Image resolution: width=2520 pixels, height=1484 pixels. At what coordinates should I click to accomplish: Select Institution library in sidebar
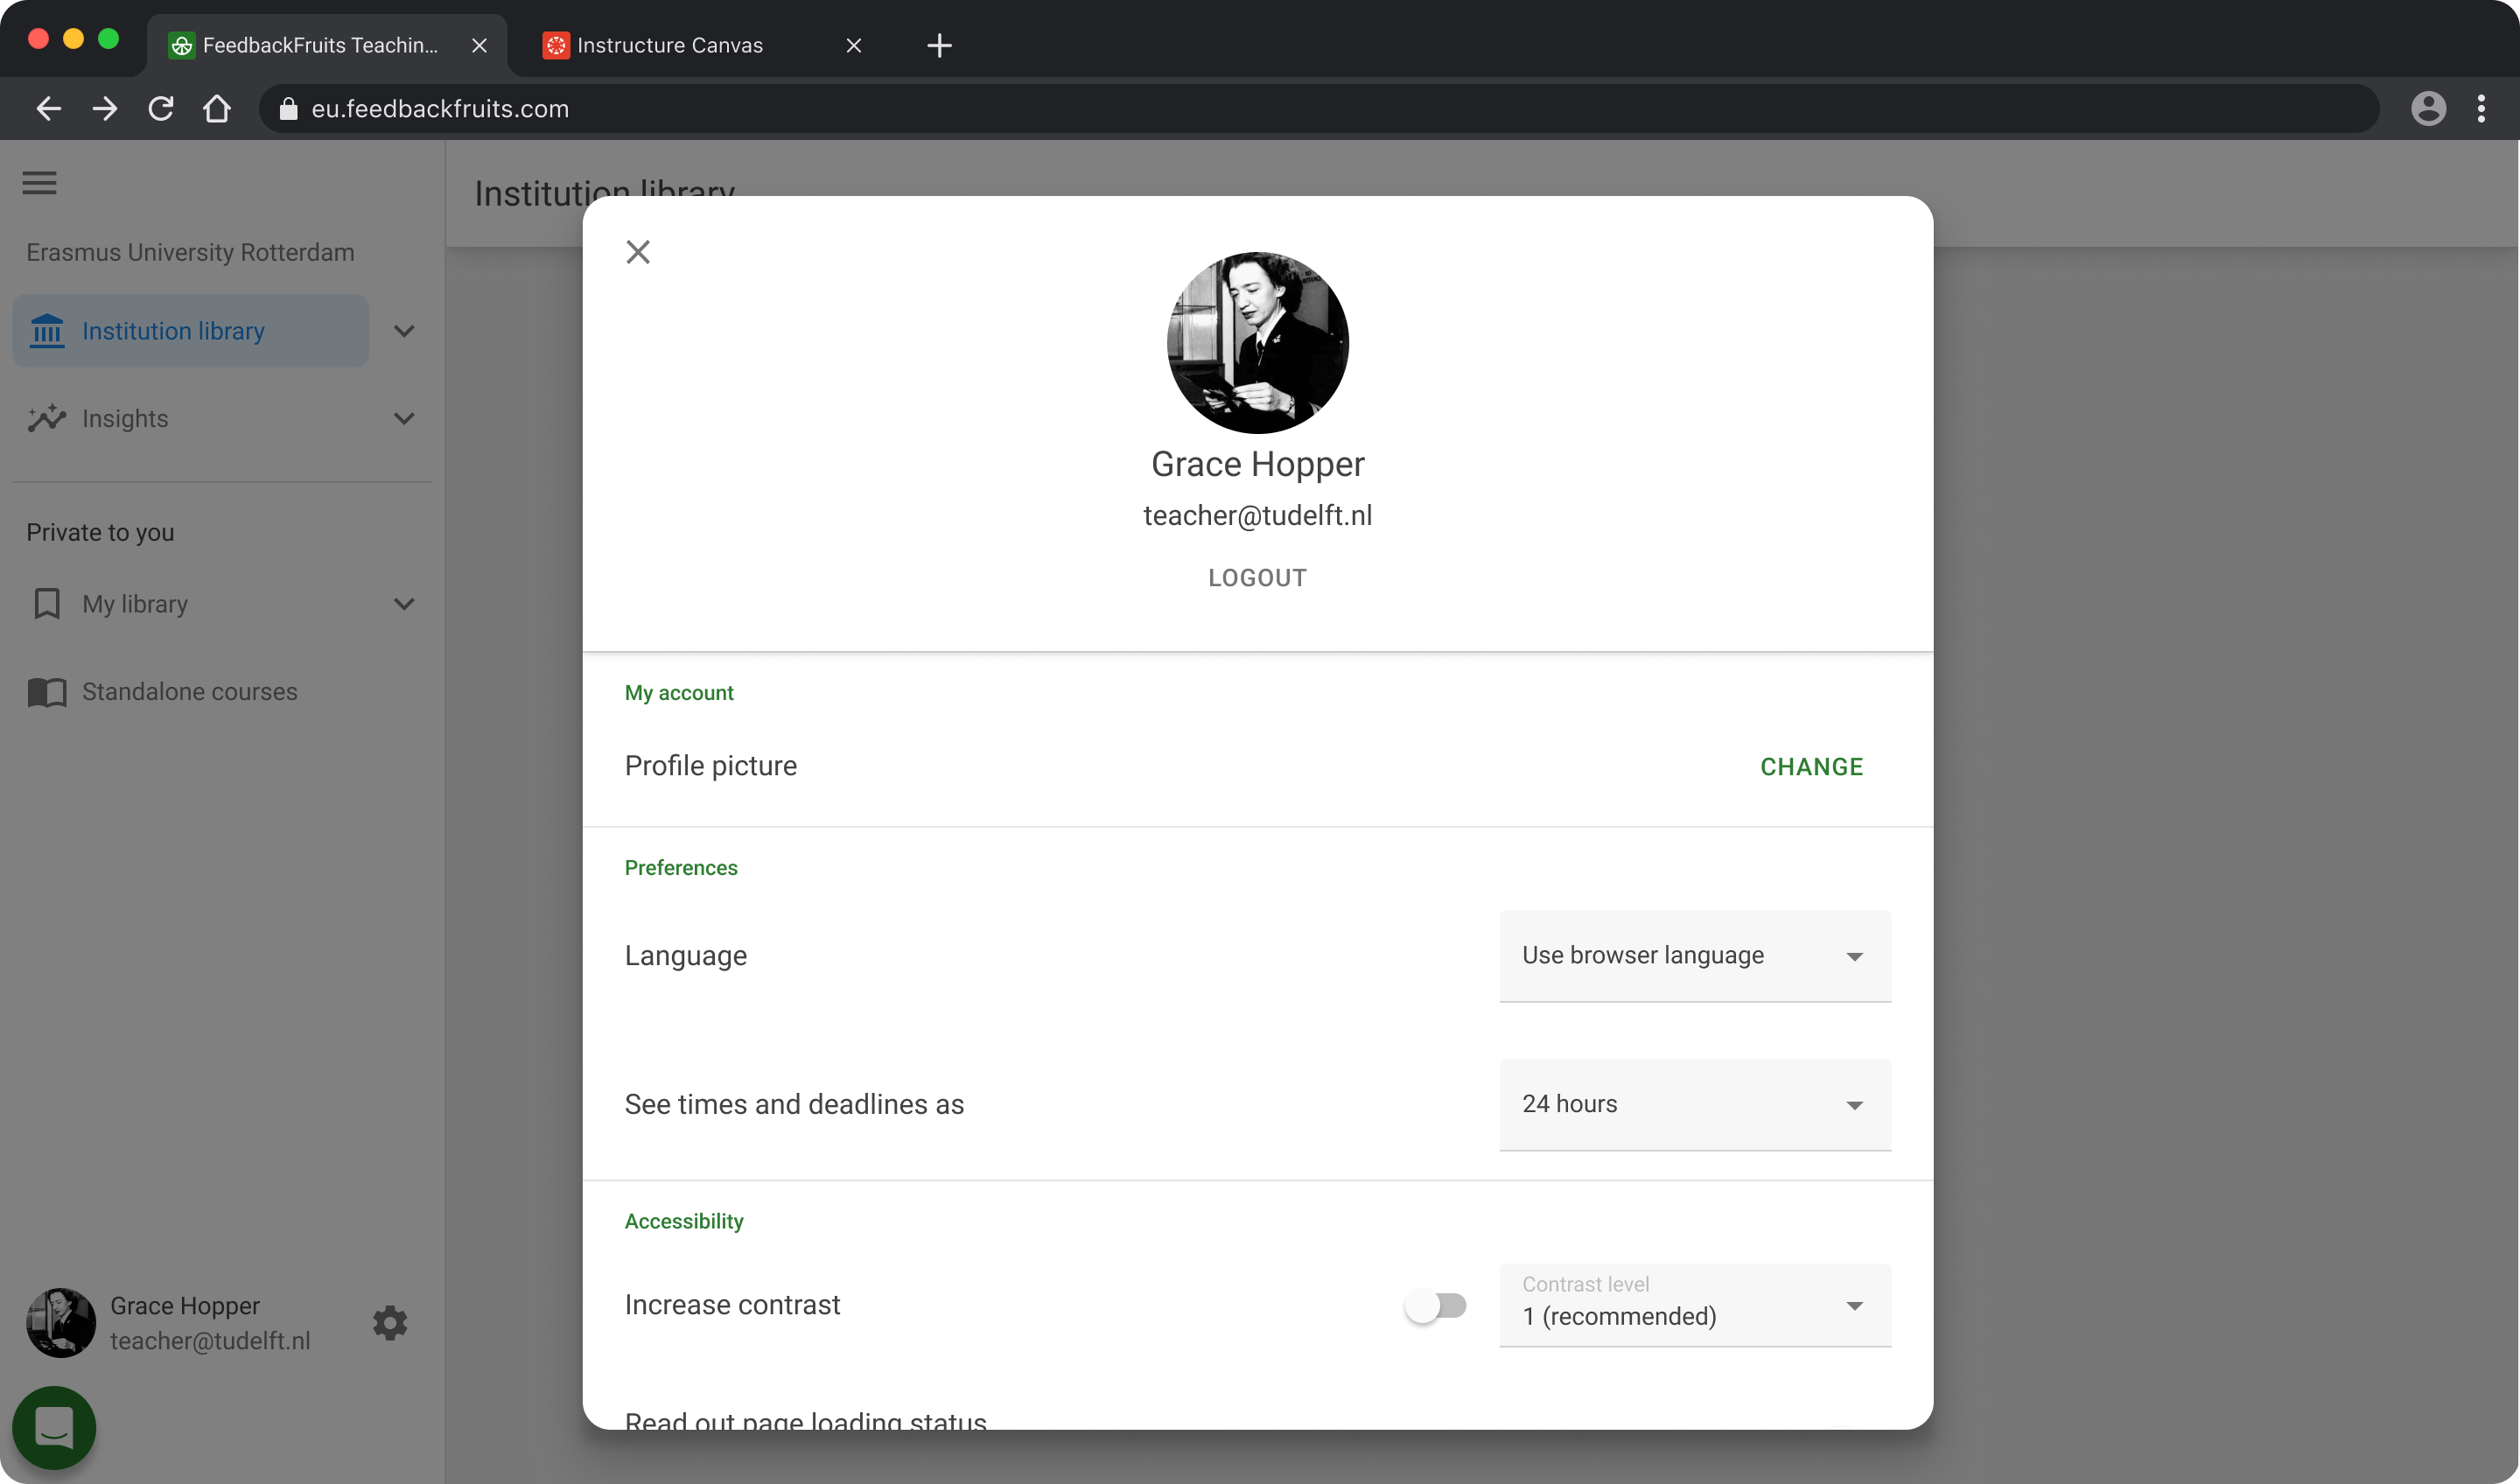(x=190, y=331)
